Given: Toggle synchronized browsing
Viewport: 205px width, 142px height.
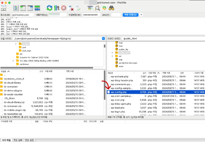Looking at the screenshot, I should (x=104, y=8).
